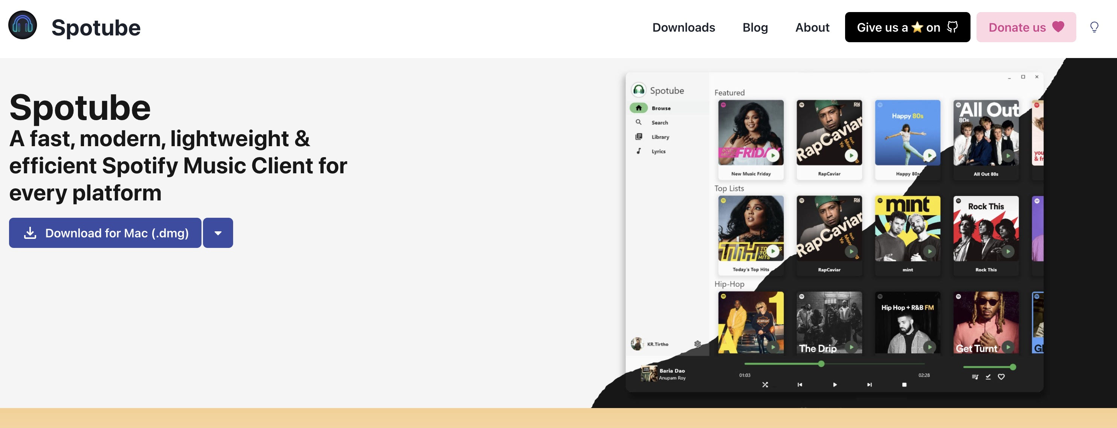Play the The Drip playlist
This screenshot has width=1117, height=428.
tap(851, 347)
